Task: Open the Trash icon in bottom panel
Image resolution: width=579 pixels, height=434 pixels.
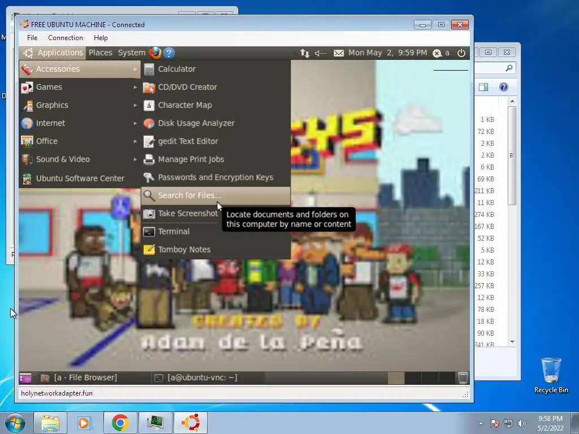Action: click(x=463, y=378)
